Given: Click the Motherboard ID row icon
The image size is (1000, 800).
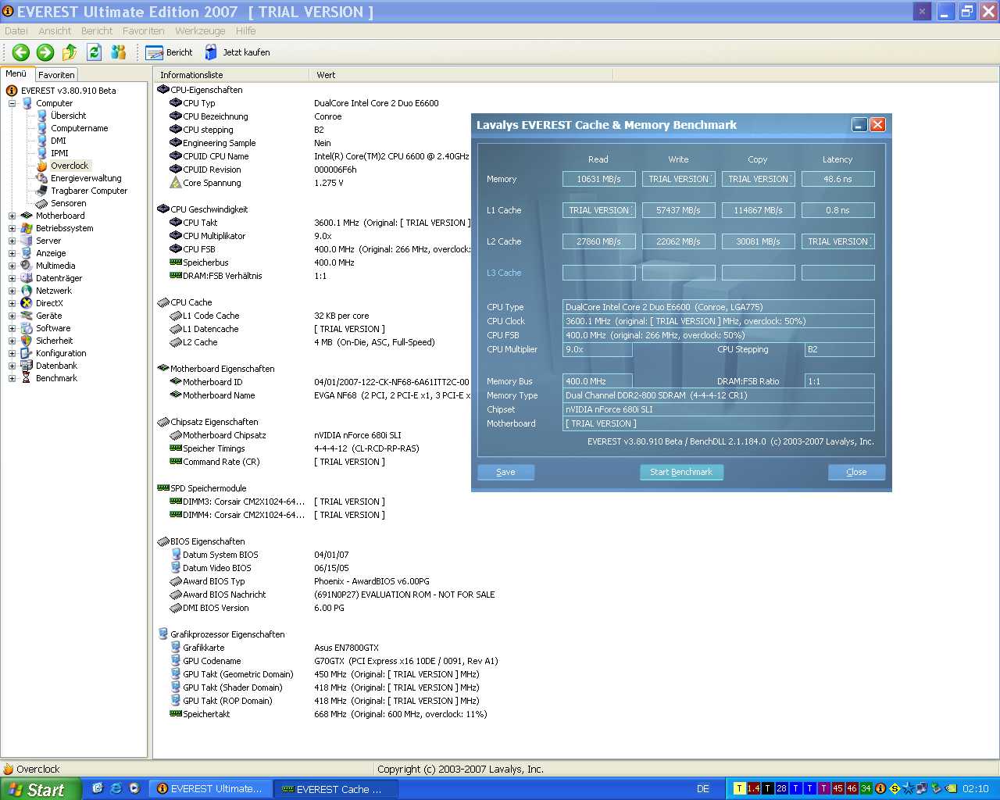Looking at the screenshot, I should (x=176, y=382).
